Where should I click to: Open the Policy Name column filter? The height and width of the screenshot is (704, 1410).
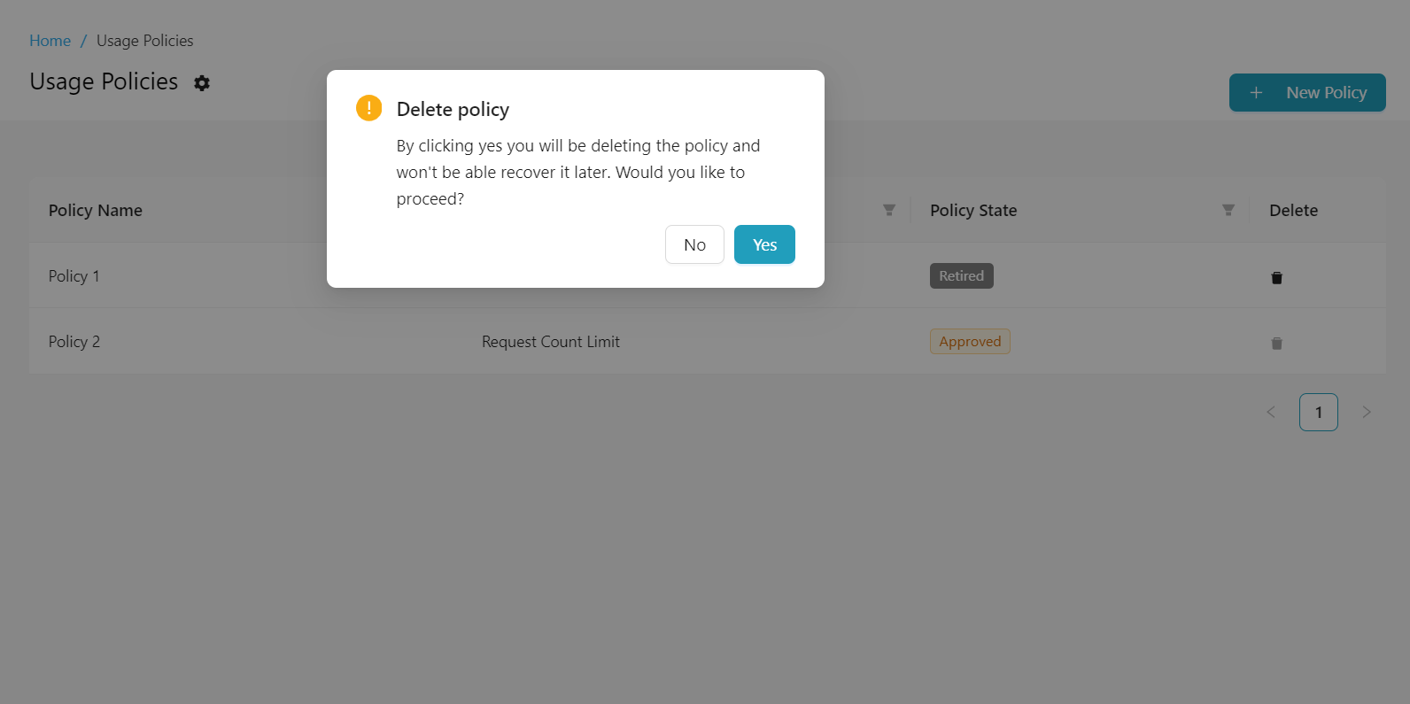[889, 210]
